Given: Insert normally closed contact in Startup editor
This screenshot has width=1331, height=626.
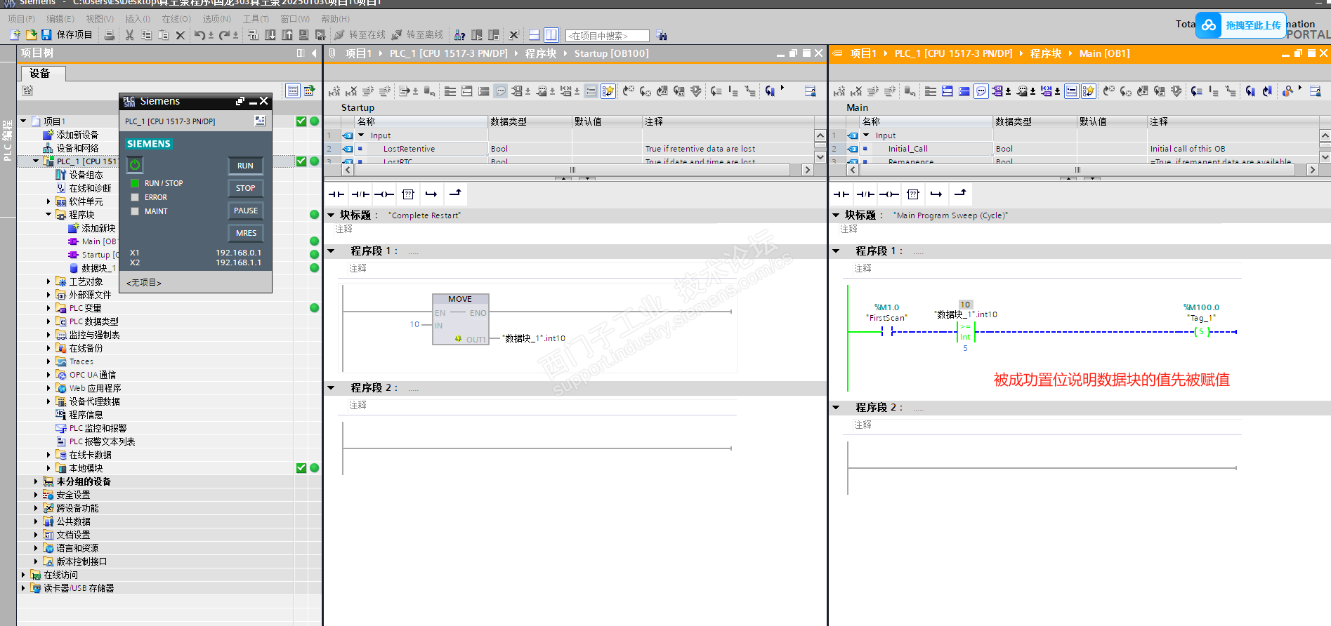Looking at the screenshot, I should click(360, 194).
